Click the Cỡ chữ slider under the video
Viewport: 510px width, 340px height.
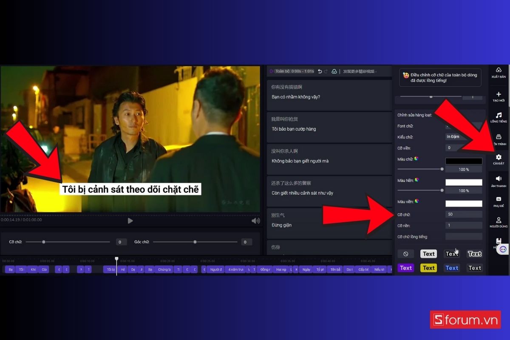click(x=68, y=242)
